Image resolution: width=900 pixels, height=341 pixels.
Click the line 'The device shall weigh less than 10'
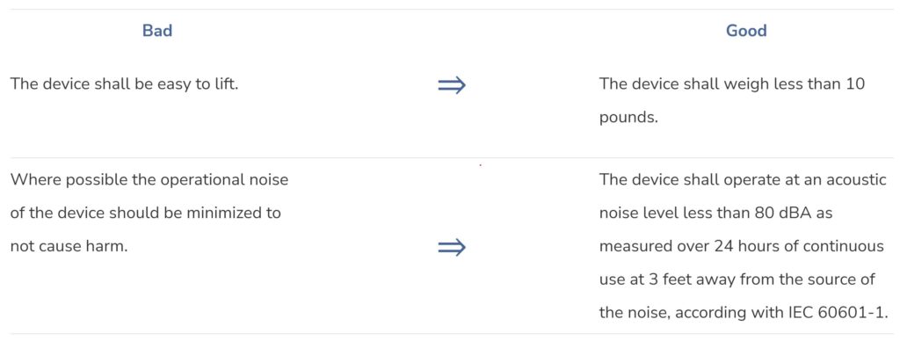[x=732, y=84]
